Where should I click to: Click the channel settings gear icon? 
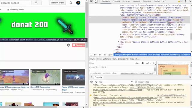[68, 45]
